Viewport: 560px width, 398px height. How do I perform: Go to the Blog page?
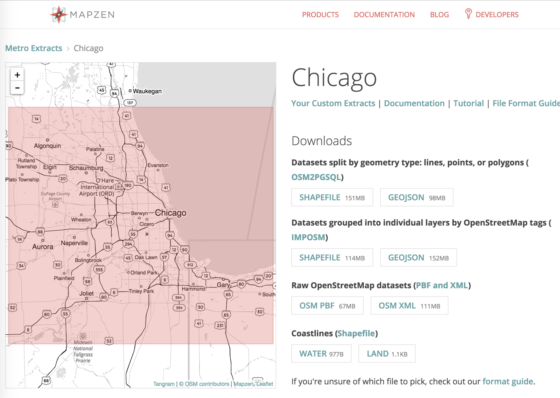pos(439,14)
